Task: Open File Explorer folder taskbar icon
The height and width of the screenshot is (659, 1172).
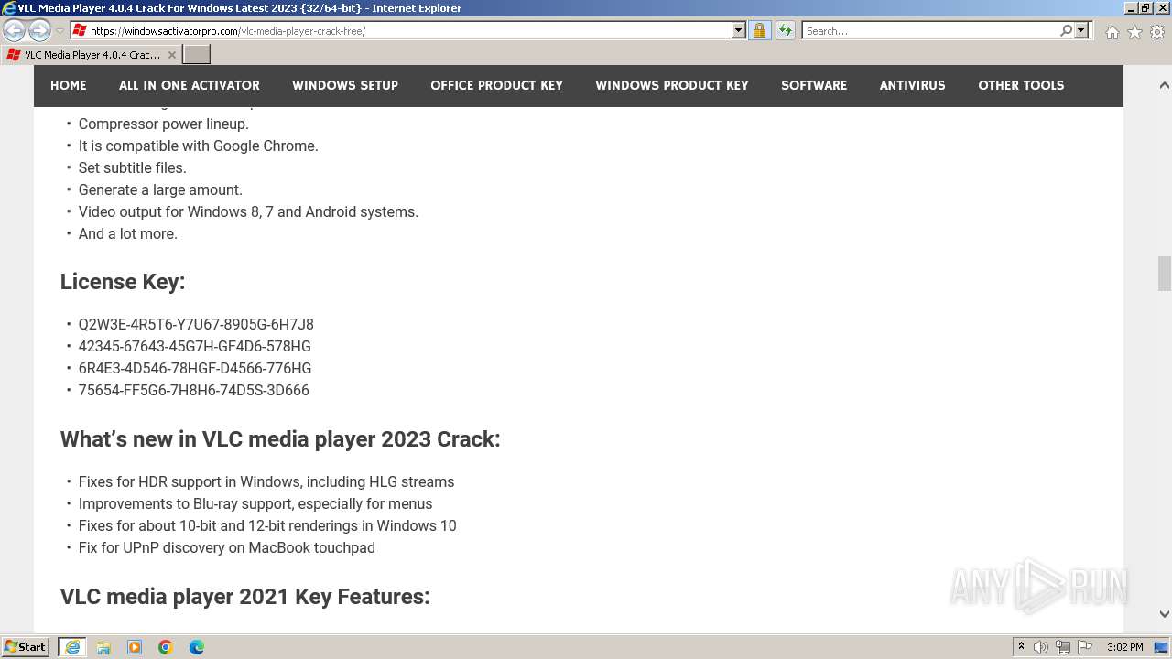Action: point(103,647)
